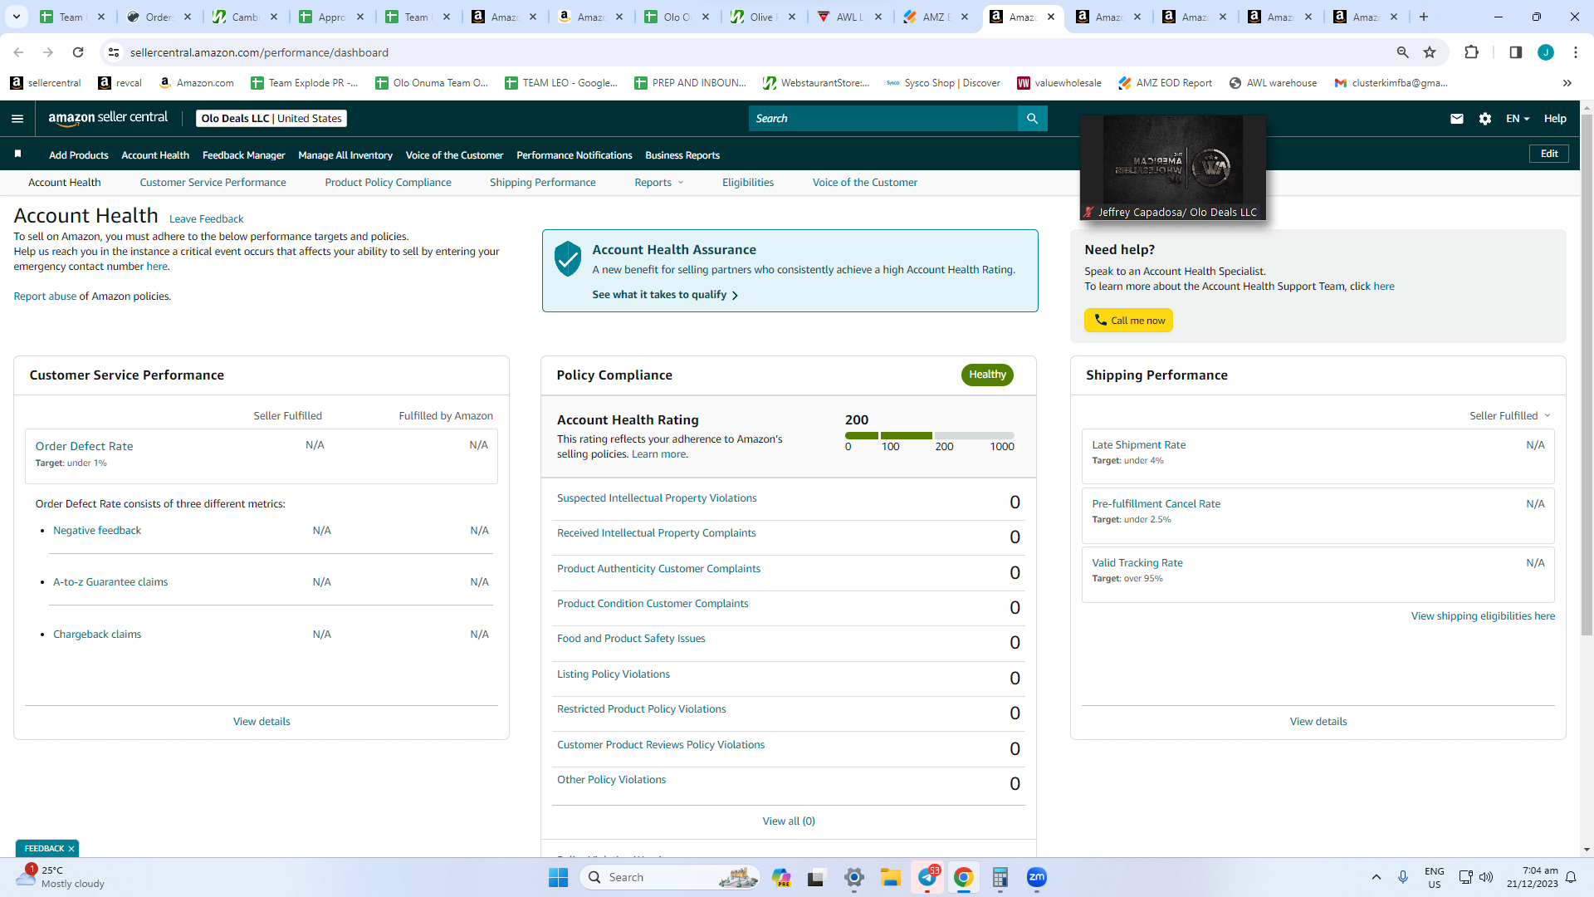
Task: View site information icon in address bar
Action: [114, 52]
